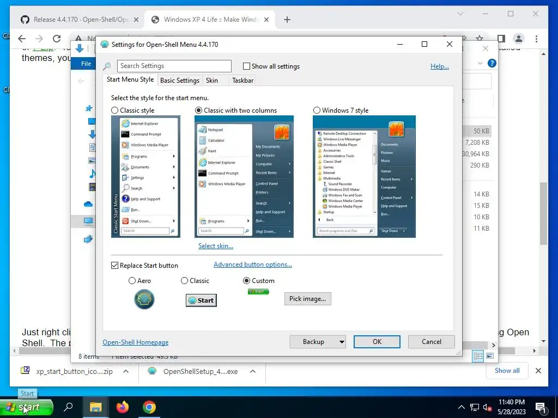The image size is (558, 418).
Task: Select the Classic style radio button
Action: [x=114, y=110]
